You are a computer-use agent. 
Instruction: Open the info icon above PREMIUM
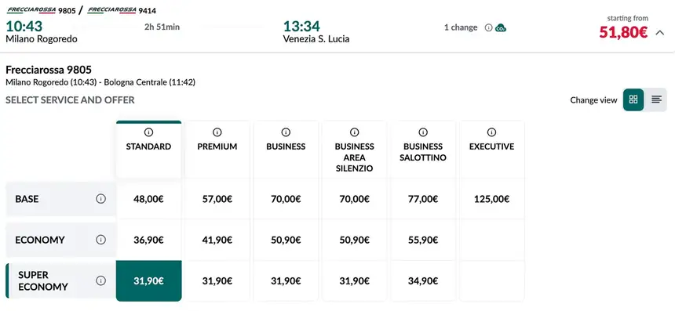(x=217, y=132)
